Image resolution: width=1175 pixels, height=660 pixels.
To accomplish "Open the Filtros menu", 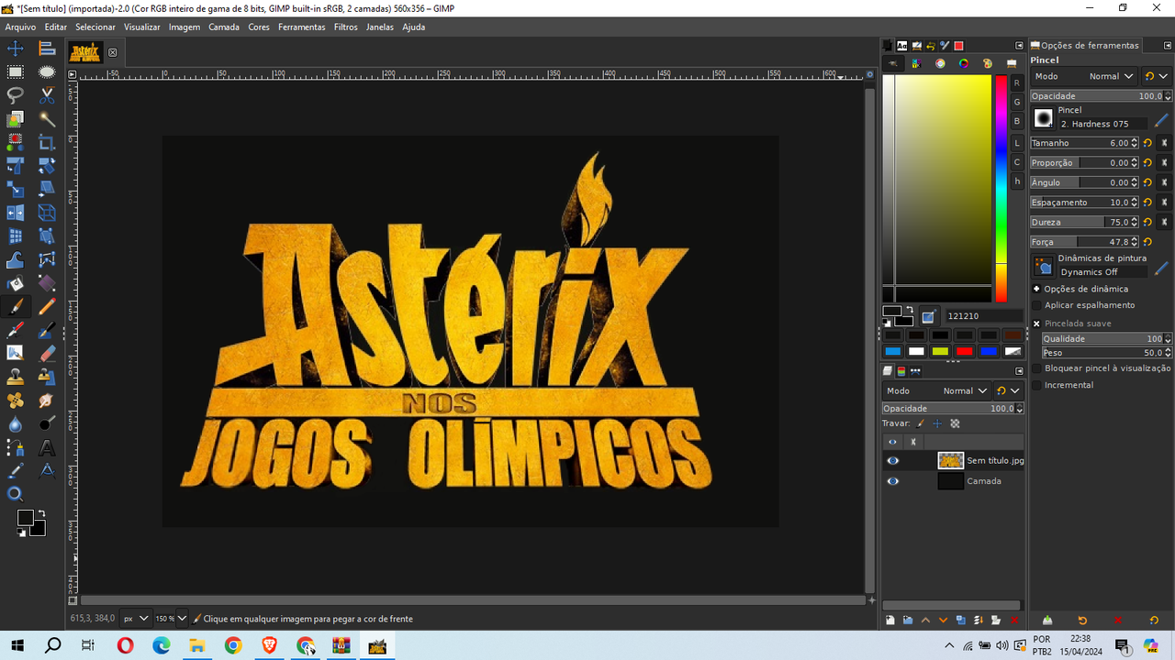I will [x=346, y=27].
